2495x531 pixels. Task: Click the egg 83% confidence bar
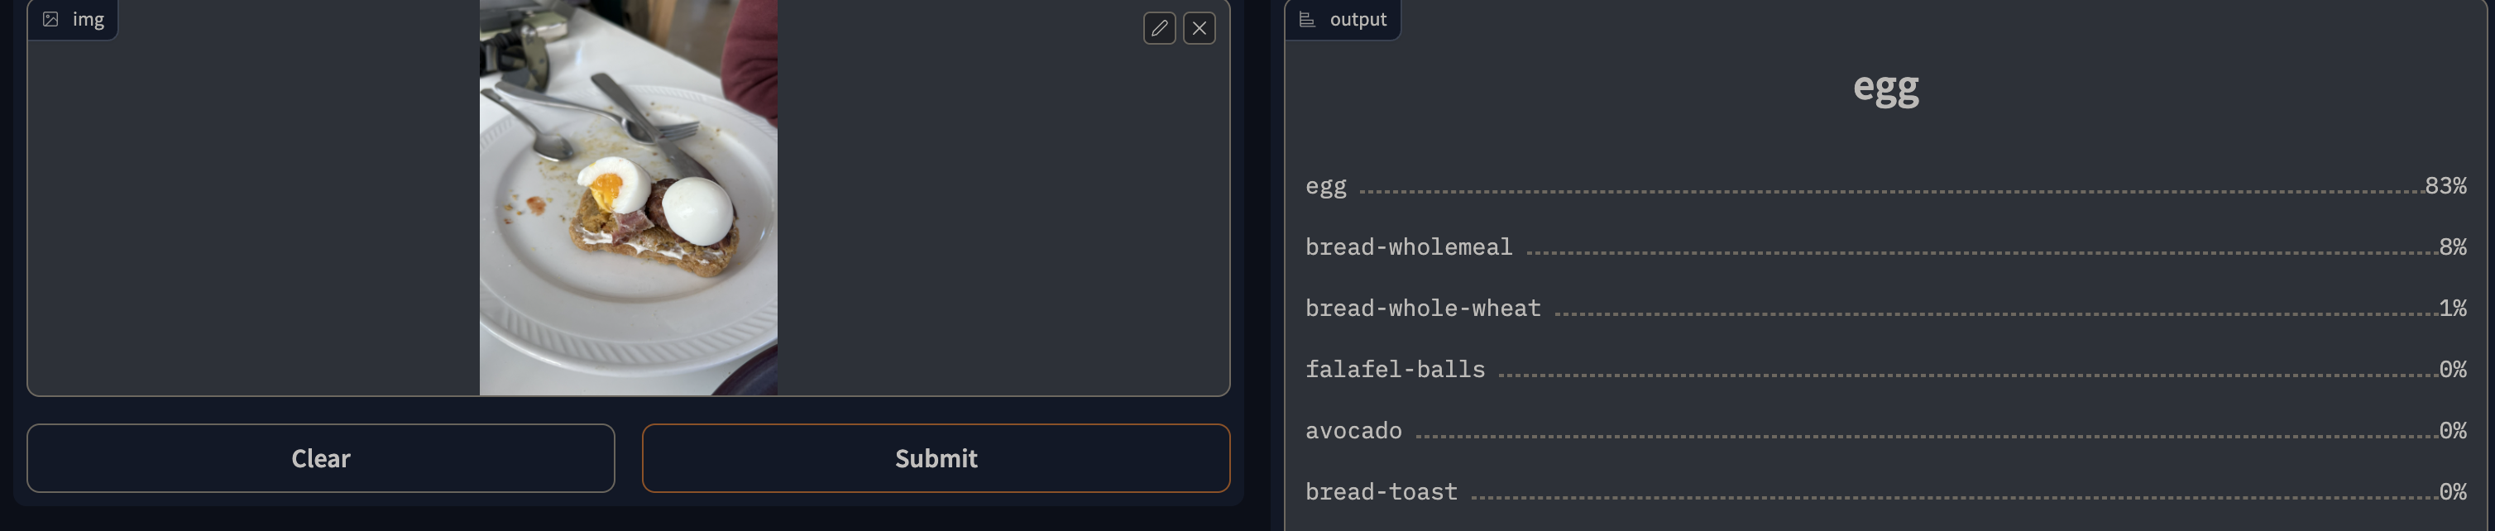point(1884,186)
